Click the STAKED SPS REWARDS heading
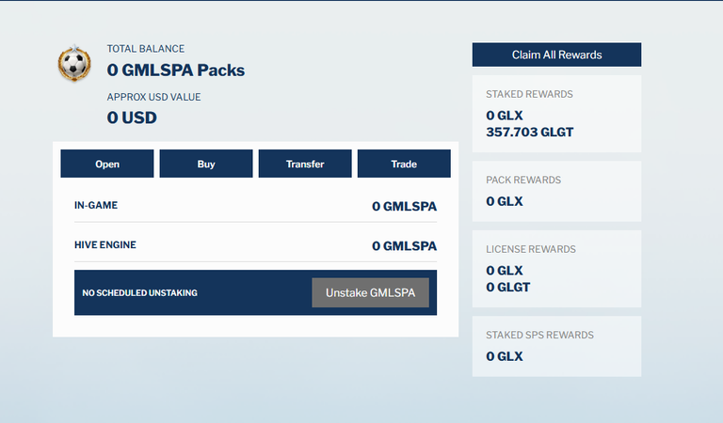 tap(539, 335)
